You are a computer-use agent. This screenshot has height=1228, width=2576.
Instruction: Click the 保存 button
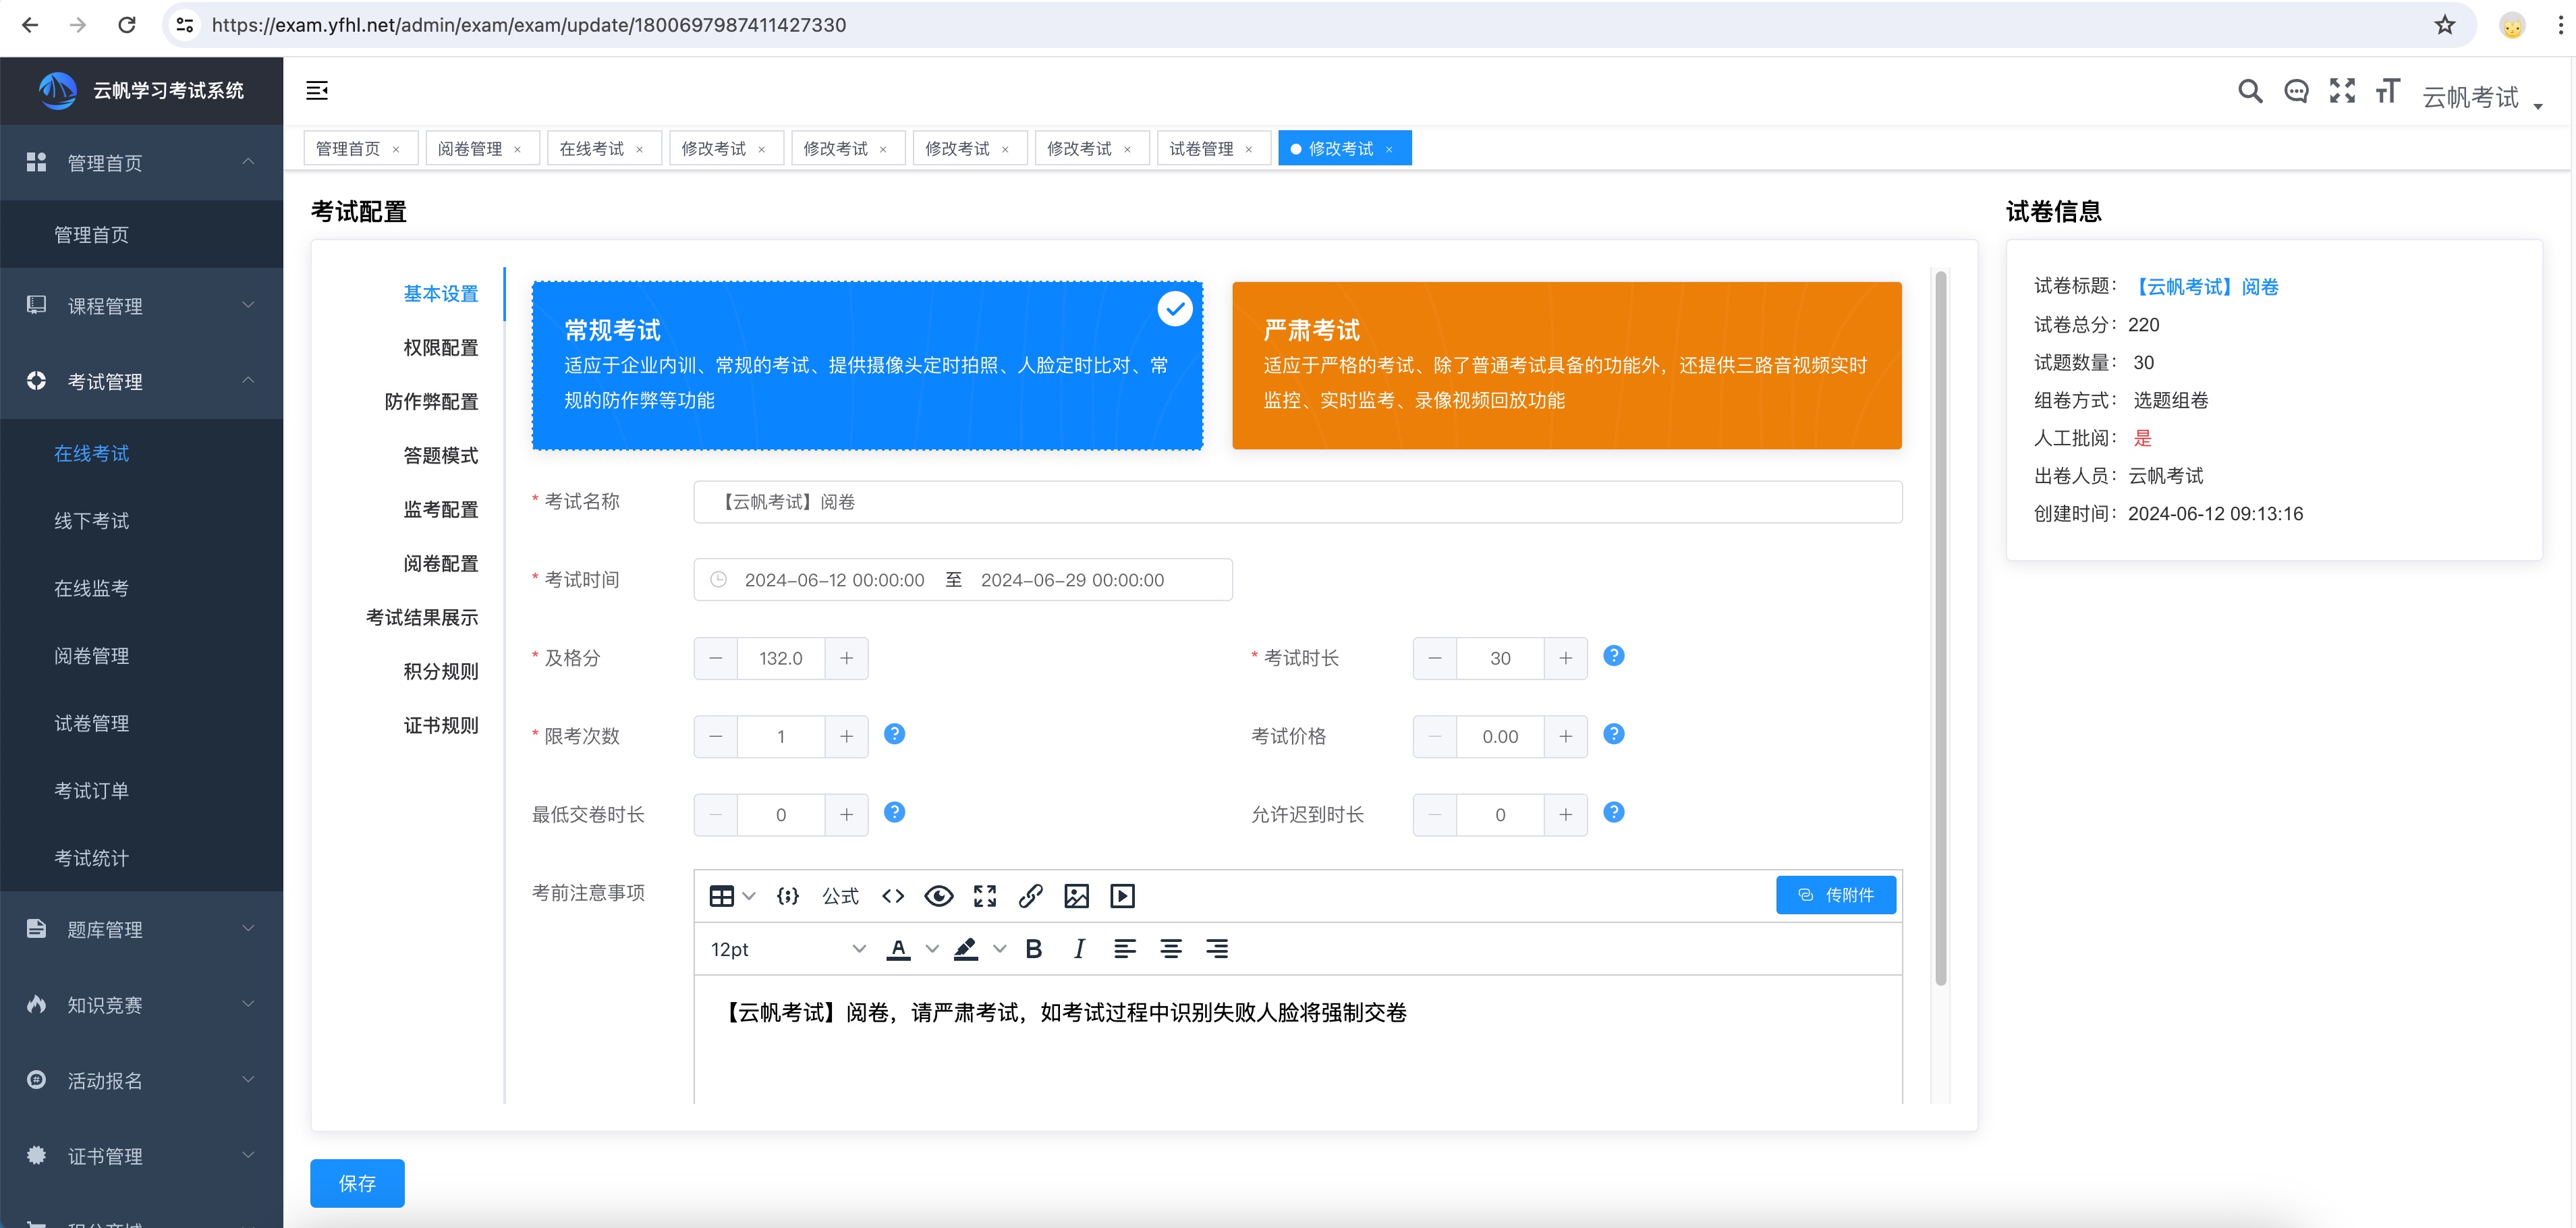(x=357, y=1183)
